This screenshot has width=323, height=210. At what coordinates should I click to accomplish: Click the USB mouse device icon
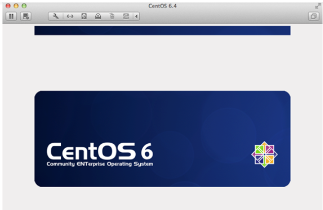click(x=112, y=16)
